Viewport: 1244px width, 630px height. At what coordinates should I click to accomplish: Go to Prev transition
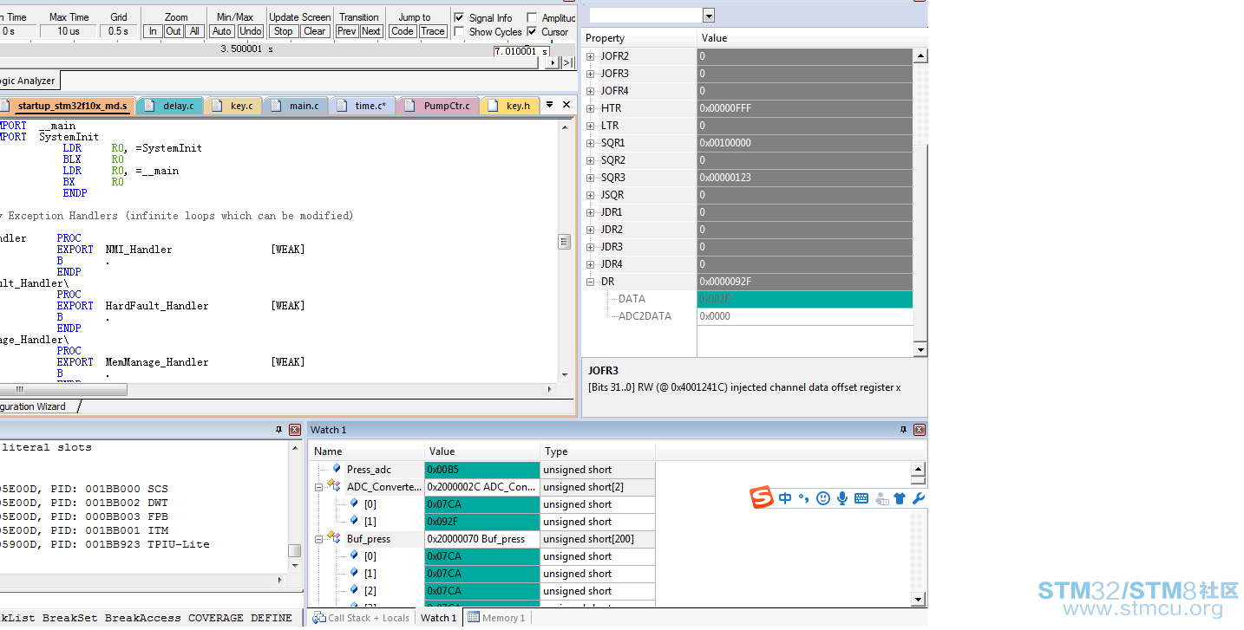(x=347, y=31)
